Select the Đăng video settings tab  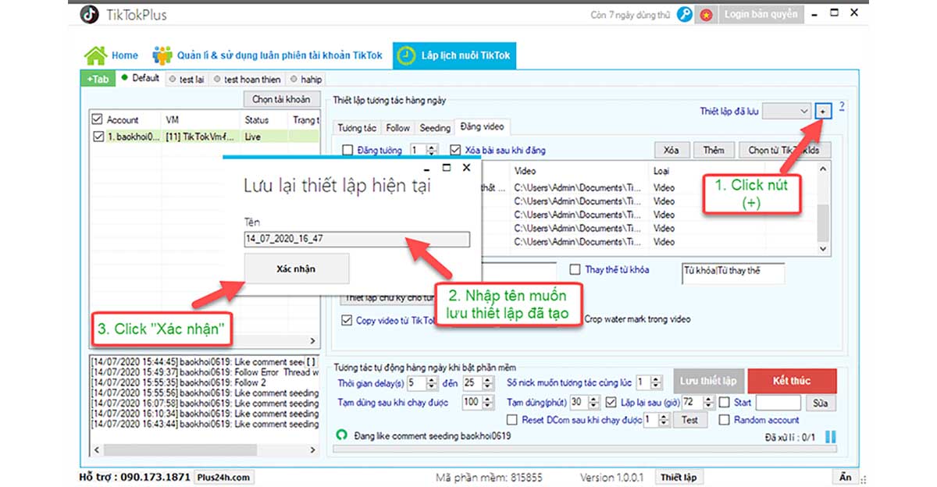click(x=483, y=126)
